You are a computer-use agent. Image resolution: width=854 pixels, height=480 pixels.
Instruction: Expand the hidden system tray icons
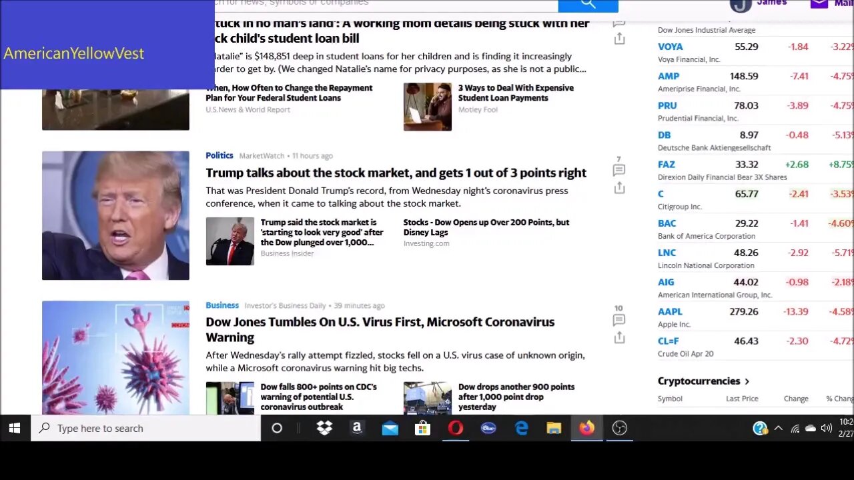(x=778, y=428)
